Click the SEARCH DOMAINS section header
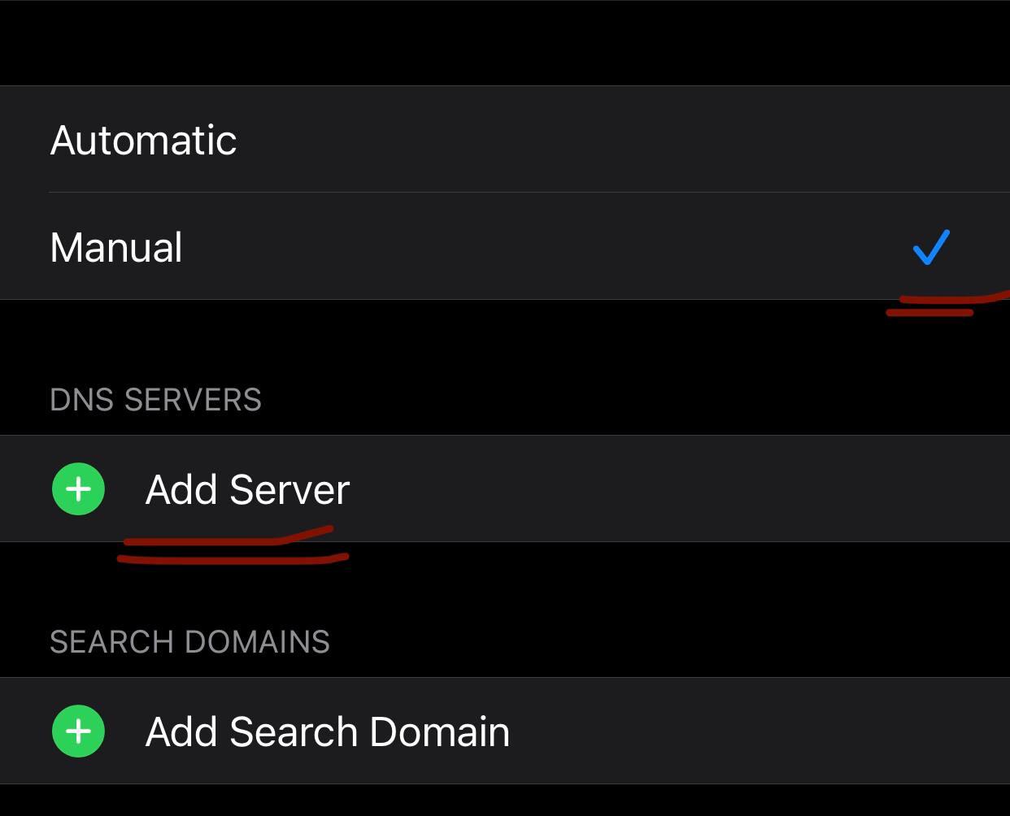 [189, 642]
